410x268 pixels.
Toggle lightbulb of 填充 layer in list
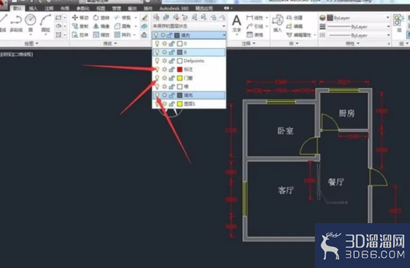pos(157,95)
